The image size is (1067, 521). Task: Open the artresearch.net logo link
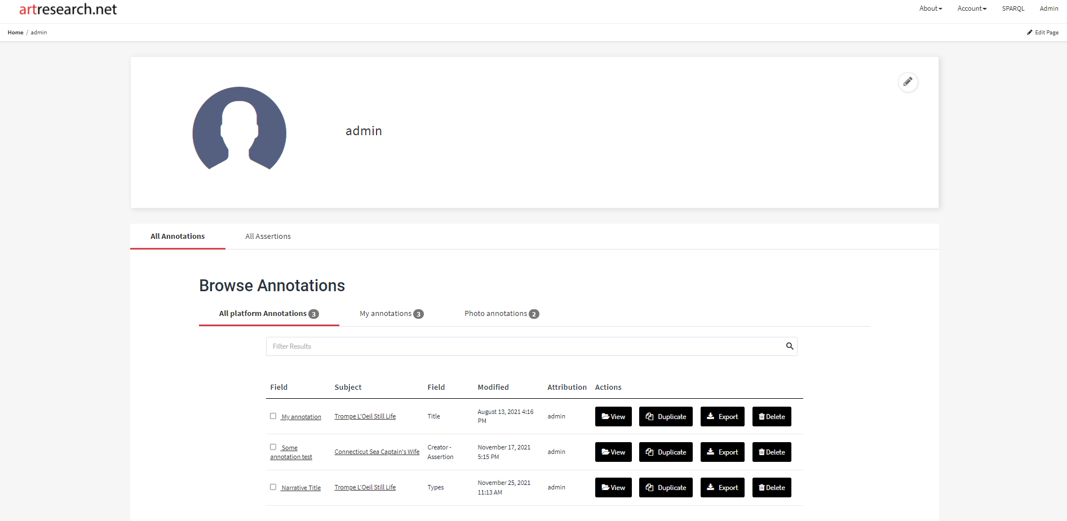click(x=68, y=9)
